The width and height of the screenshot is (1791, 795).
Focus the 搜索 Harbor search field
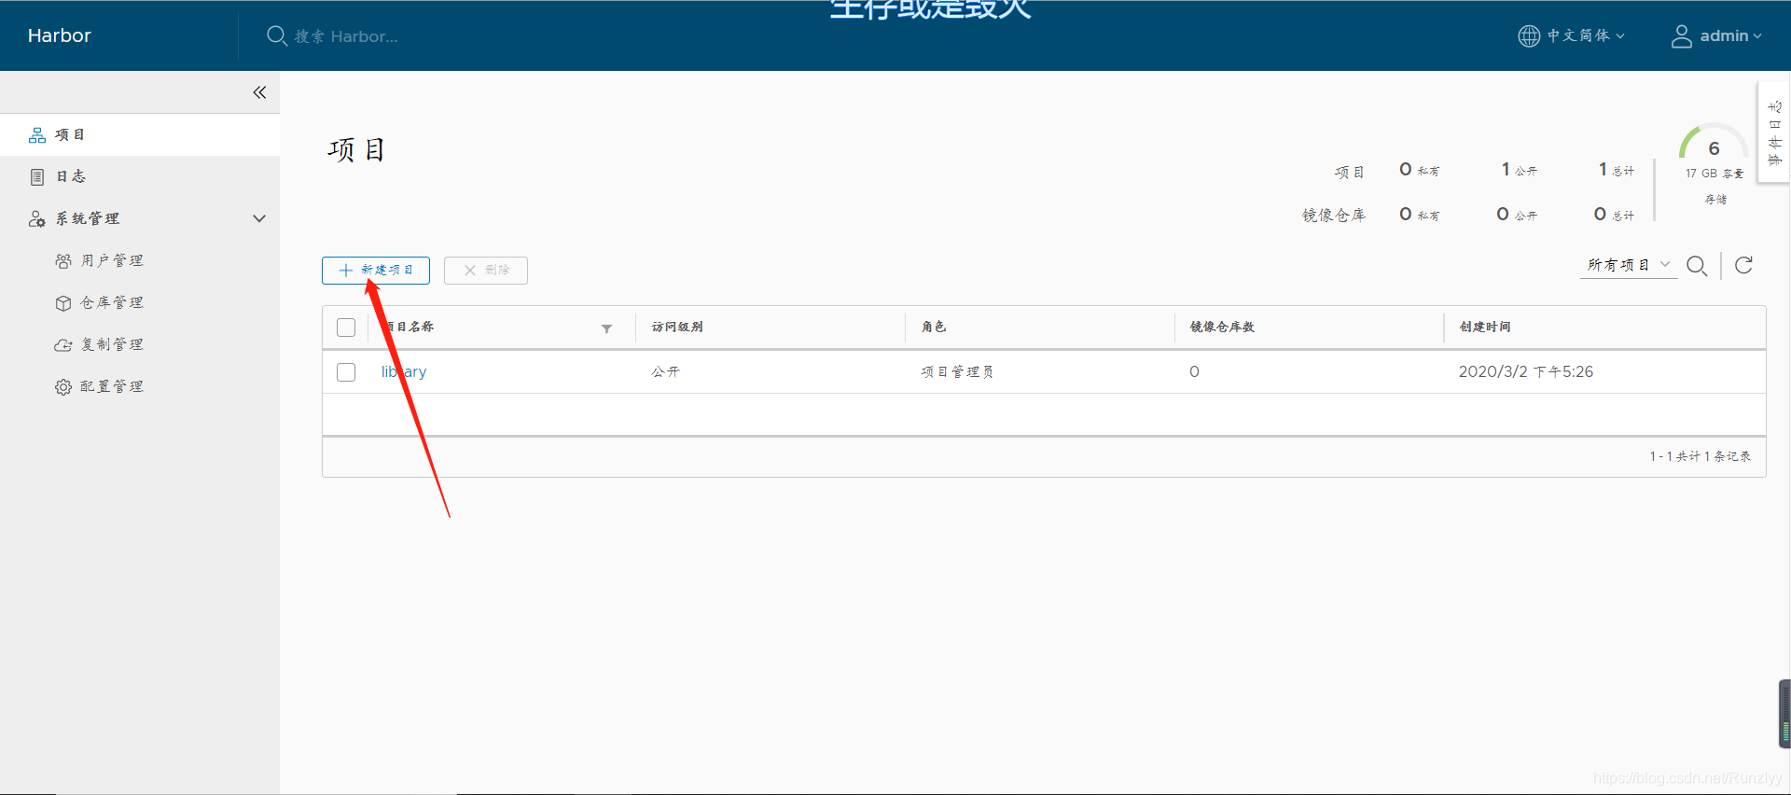click(347, 36)
